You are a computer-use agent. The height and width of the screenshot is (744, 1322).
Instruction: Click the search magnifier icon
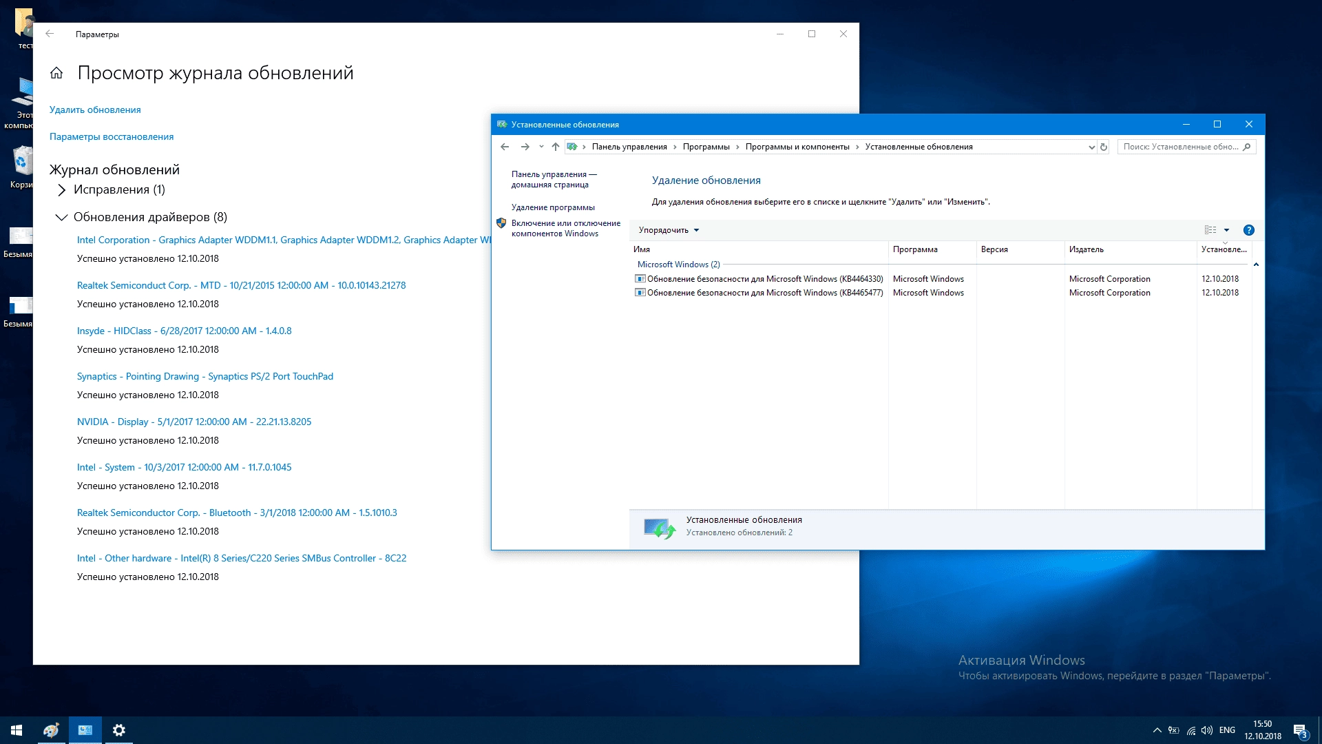click(x=1247, y=147)
